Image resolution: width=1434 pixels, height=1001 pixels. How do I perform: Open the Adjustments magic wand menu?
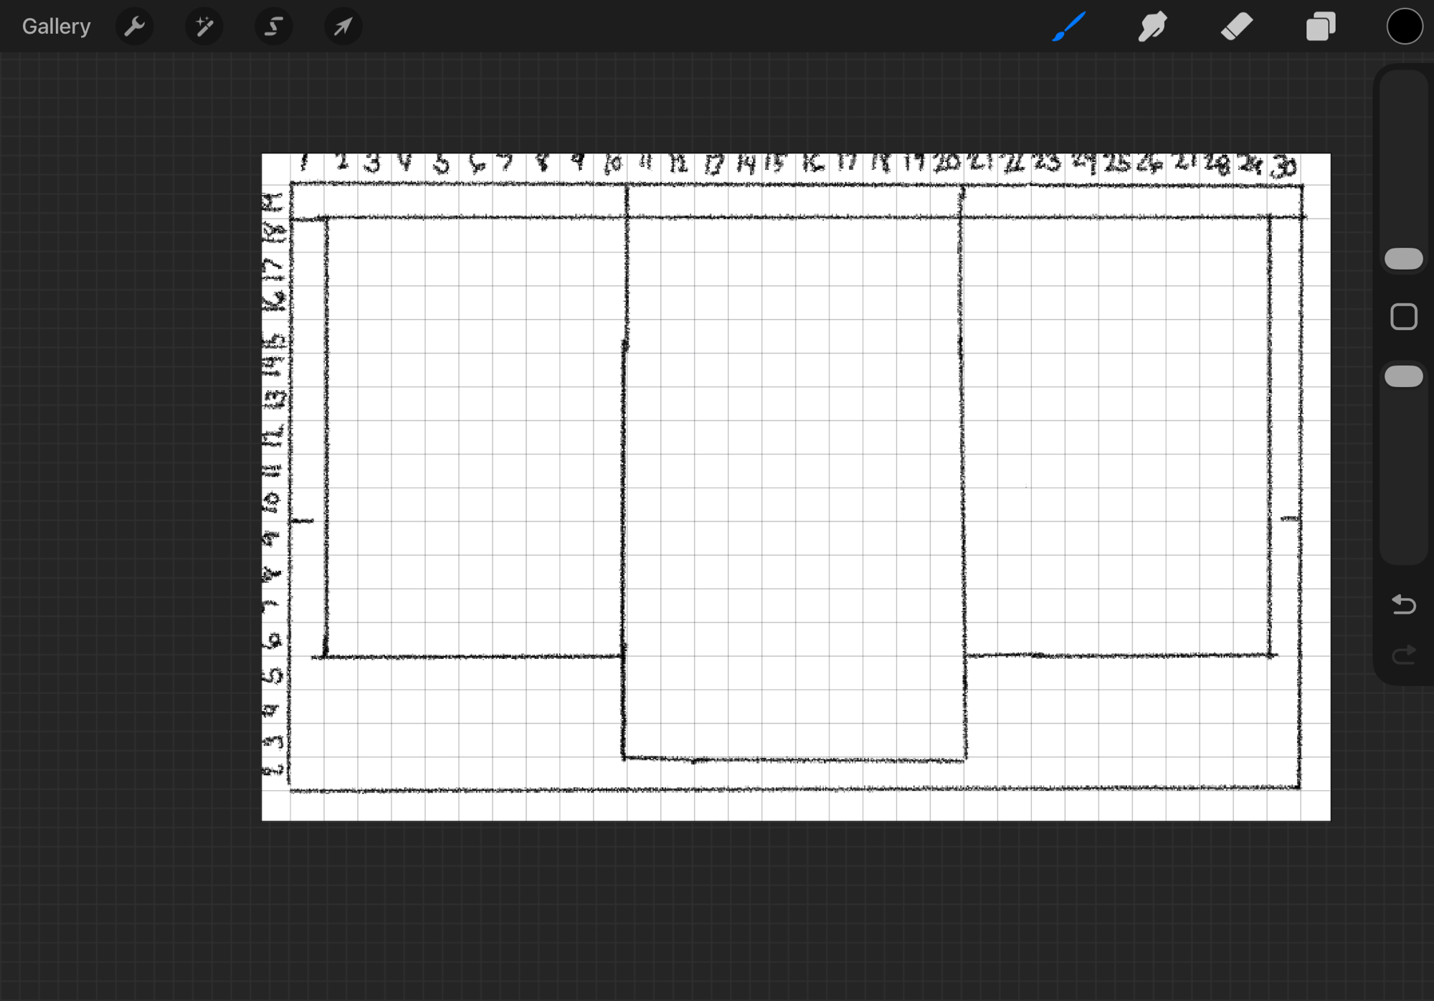[x=204, y=27]
